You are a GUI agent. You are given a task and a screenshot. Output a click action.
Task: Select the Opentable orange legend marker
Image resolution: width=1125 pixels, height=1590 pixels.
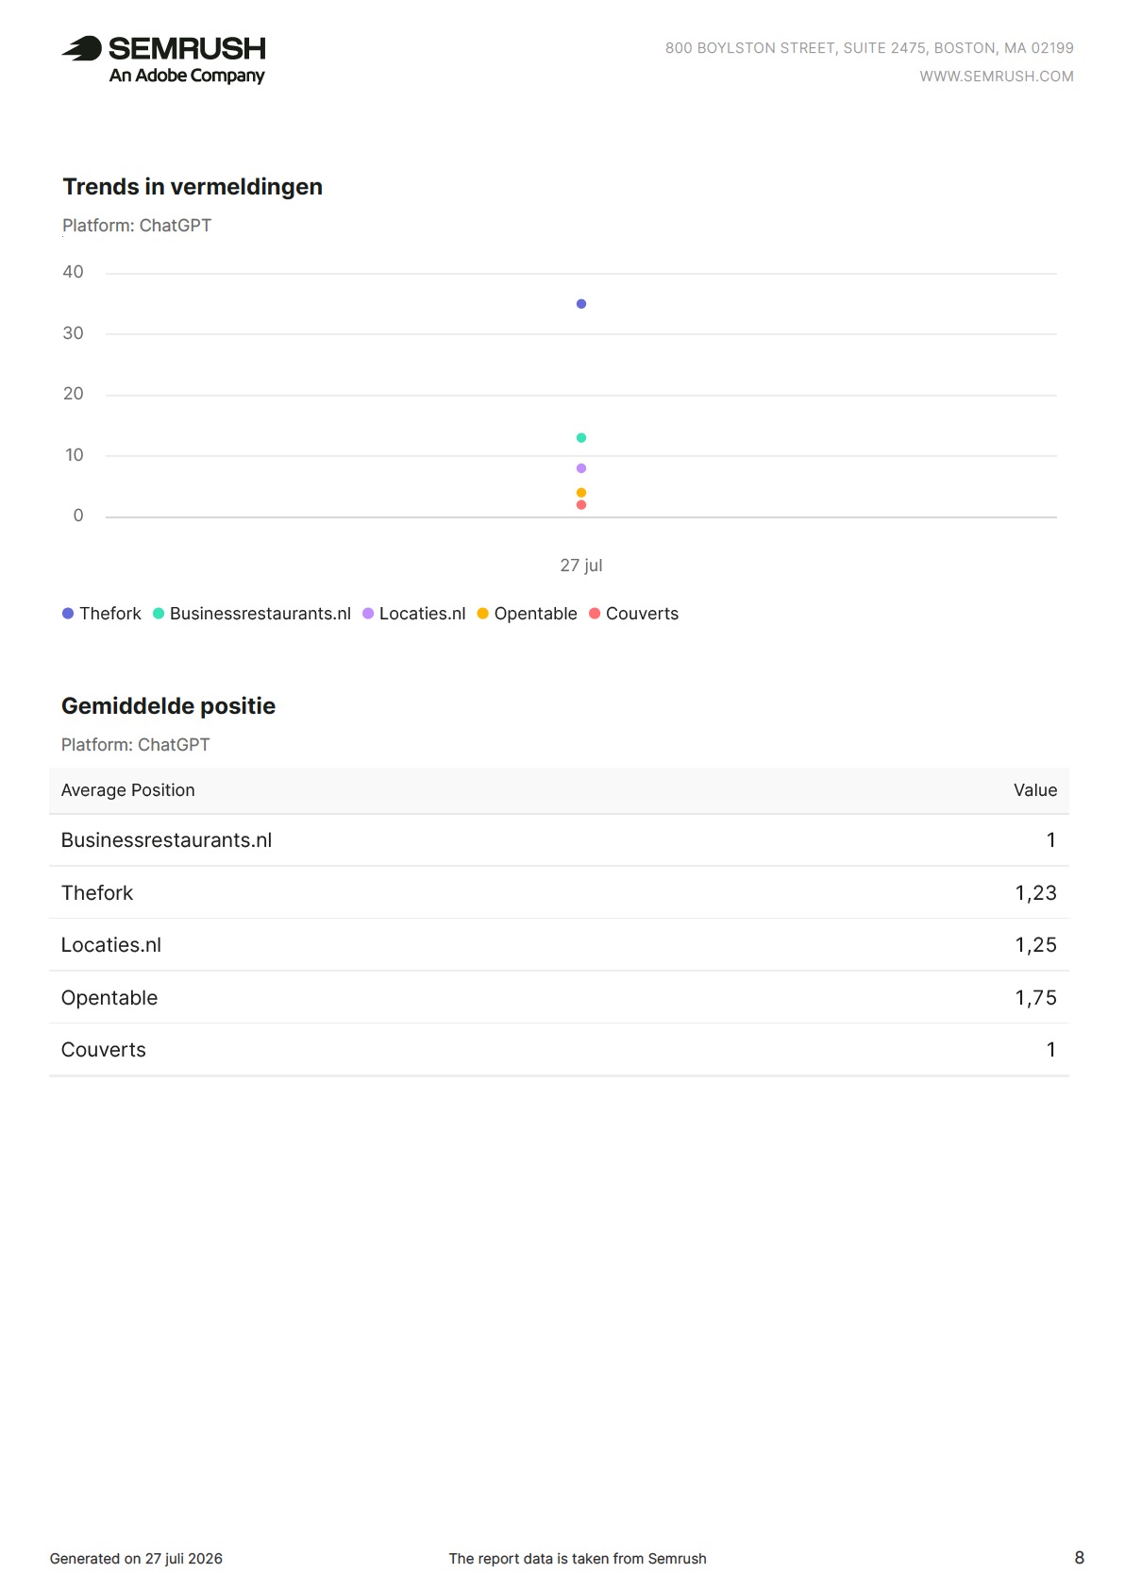pyautogui.click(x=482, y=614)
